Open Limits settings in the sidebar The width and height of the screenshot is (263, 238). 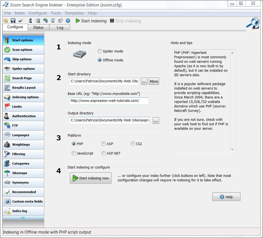23,107
